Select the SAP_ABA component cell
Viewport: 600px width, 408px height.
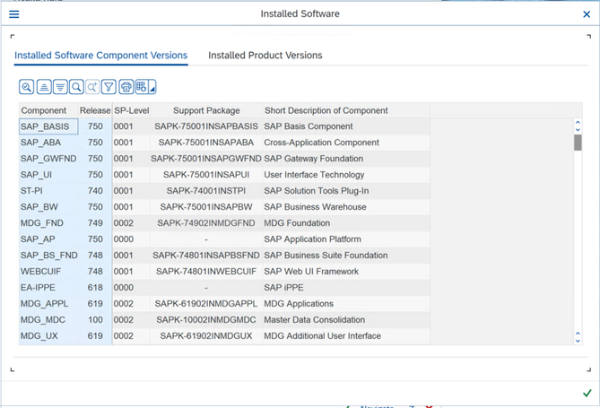[x=48, y=143]
